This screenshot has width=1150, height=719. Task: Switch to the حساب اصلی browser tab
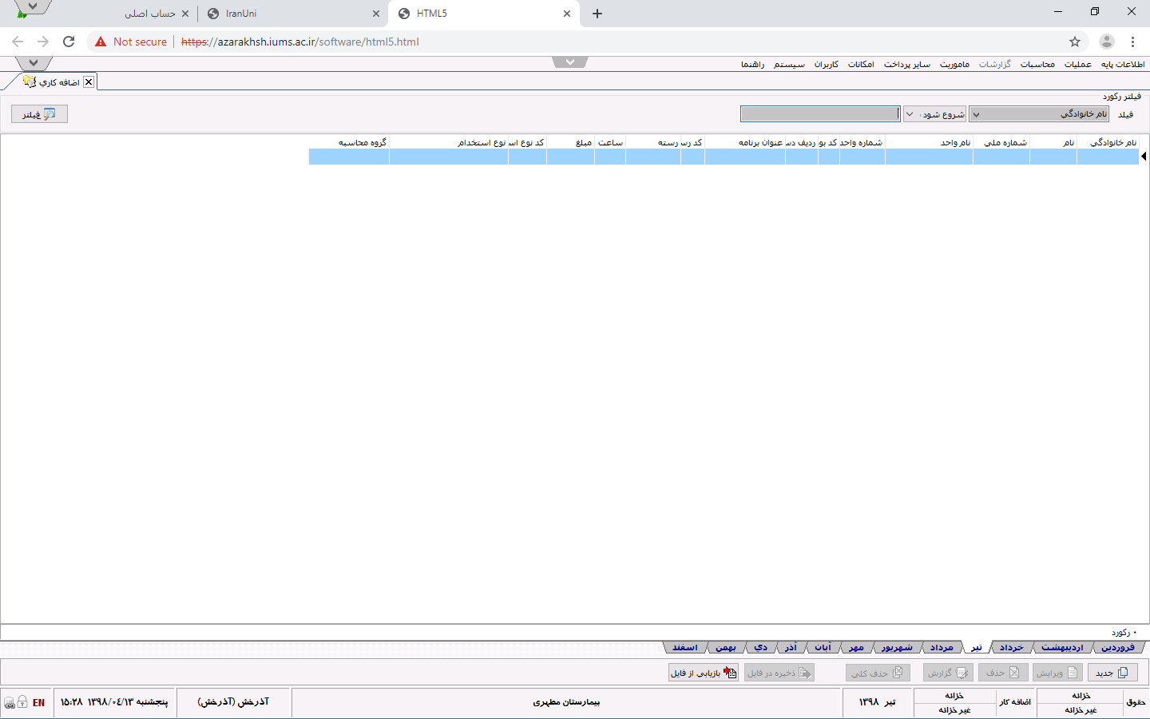tap(149, 14)
